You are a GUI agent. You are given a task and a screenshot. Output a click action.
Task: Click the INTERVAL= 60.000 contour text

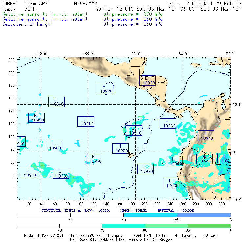click(176, 210)
